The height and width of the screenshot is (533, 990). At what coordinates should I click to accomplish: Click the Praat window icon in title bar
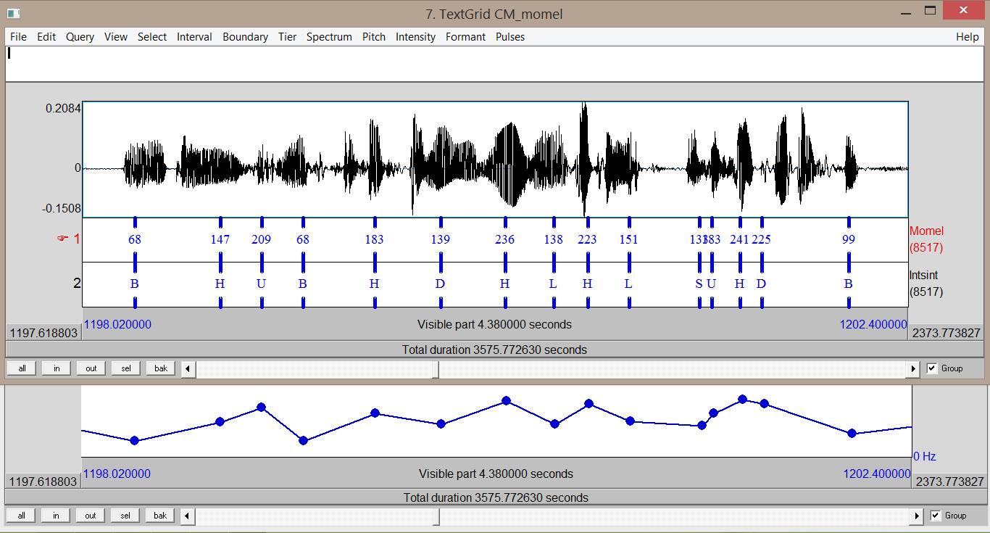pyautogui.click(x=14, y=13)
